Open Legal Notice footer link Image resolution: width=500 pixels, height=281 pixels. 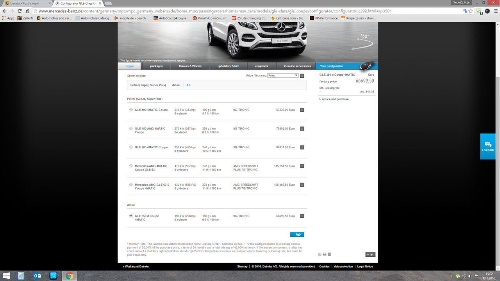pos(365,267)
